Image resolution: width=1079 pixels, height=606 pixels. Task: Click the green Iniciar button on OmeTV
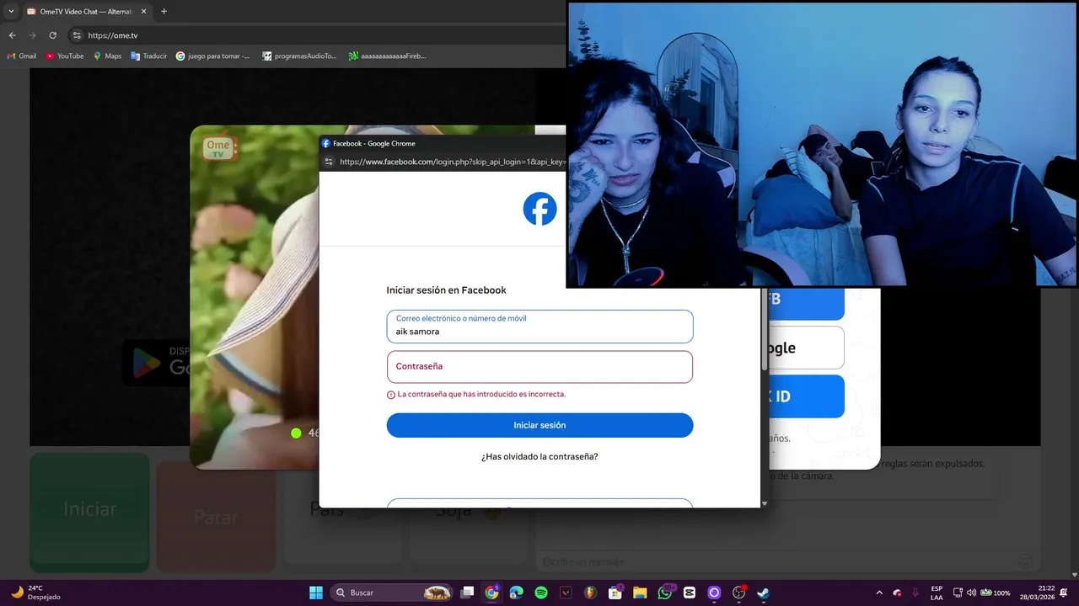(89, 510)
